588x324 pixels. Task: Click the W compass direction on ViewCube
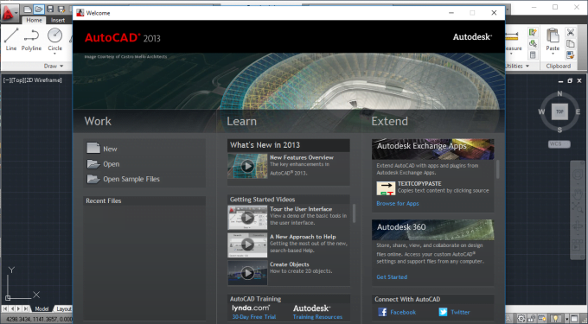point(541,111)
